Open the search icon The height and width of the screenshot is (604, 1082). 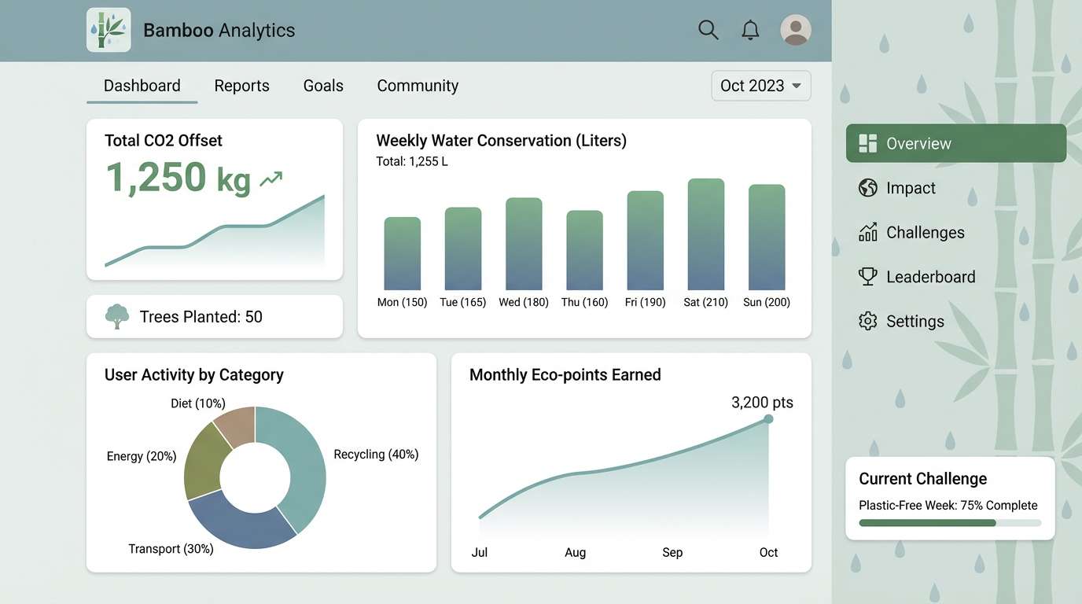coord(708,29)
